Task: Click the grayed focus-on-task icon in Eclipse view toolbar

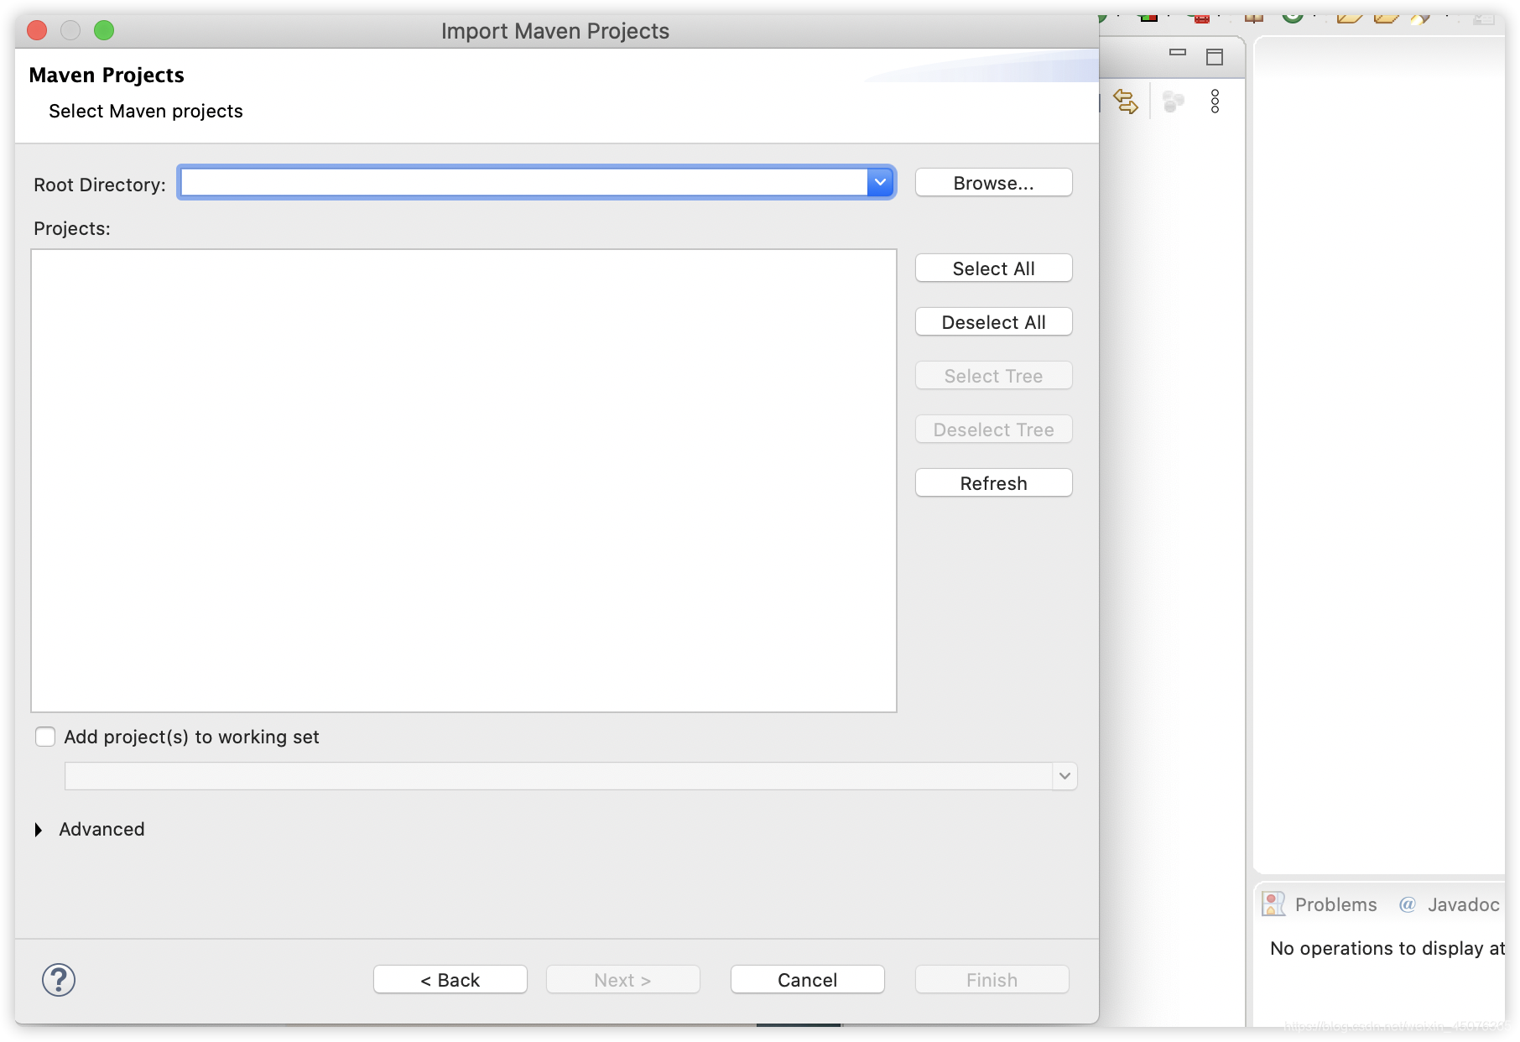Action: 1174,102
